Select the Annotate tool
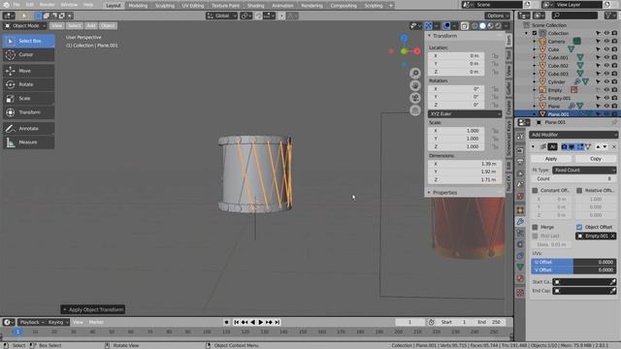 click(x=28, y=128)
